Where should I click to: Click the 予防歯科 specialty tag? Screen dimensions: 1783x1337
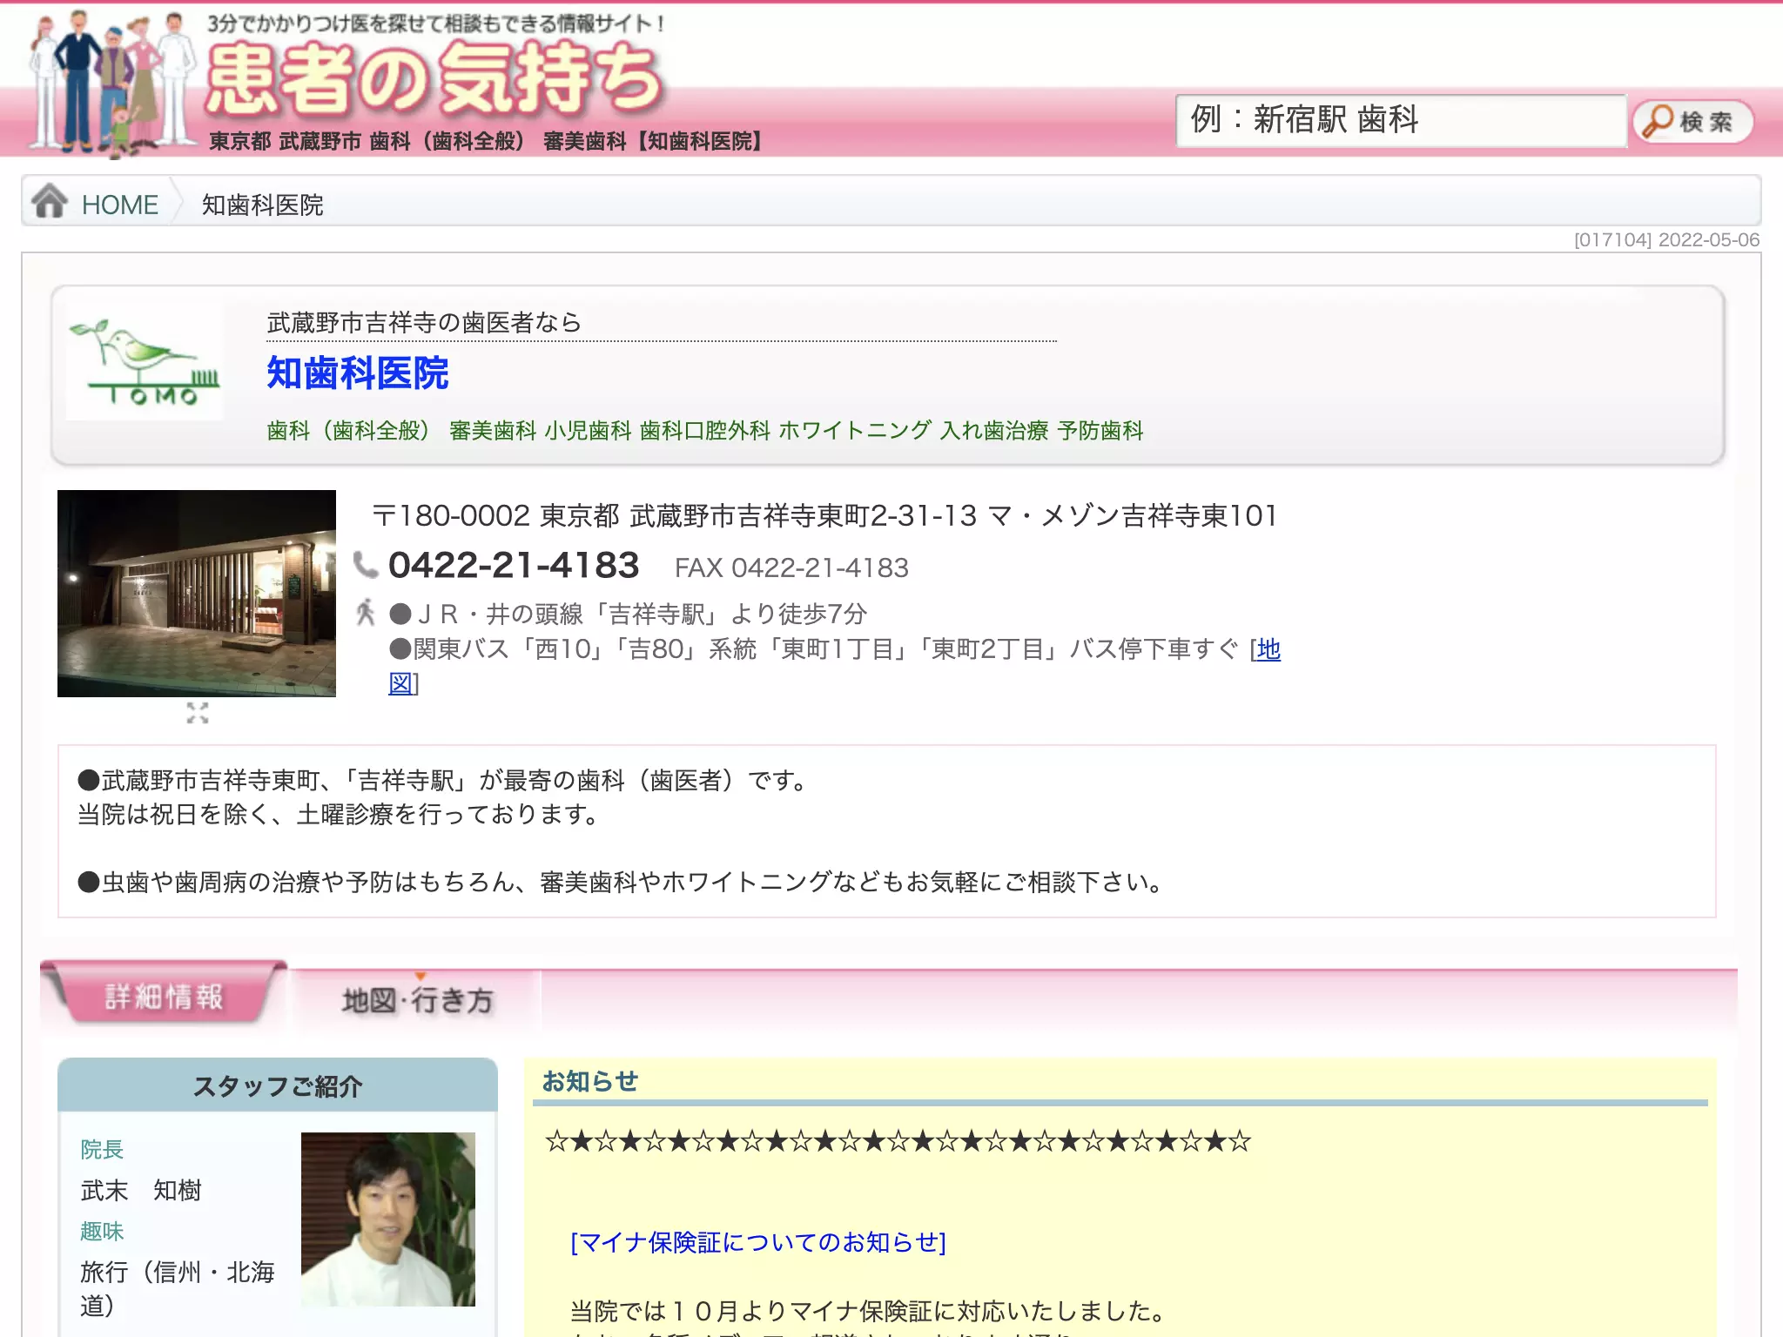click(x=1100, y=430)
